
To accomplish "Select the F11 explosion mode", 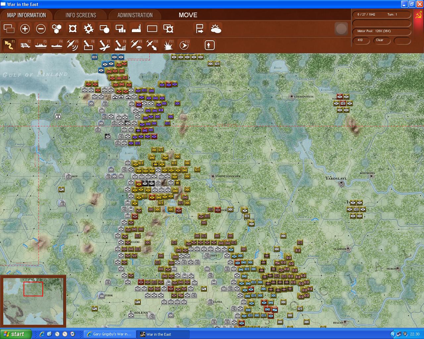I will click(x=168, y=45).
